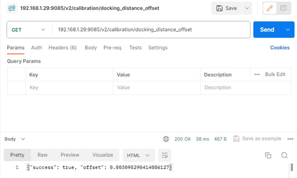Change the HTML response format dropdown

click(x=138, y=155)
